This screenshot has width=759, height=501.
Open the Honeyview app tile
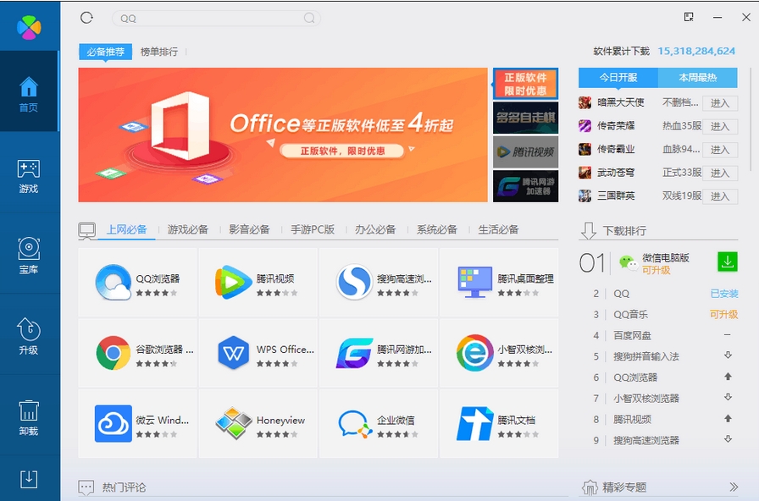point(258,424)
